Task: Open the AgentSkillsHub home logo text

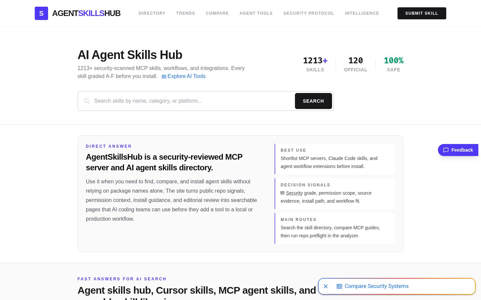Action: click(86, 13)
